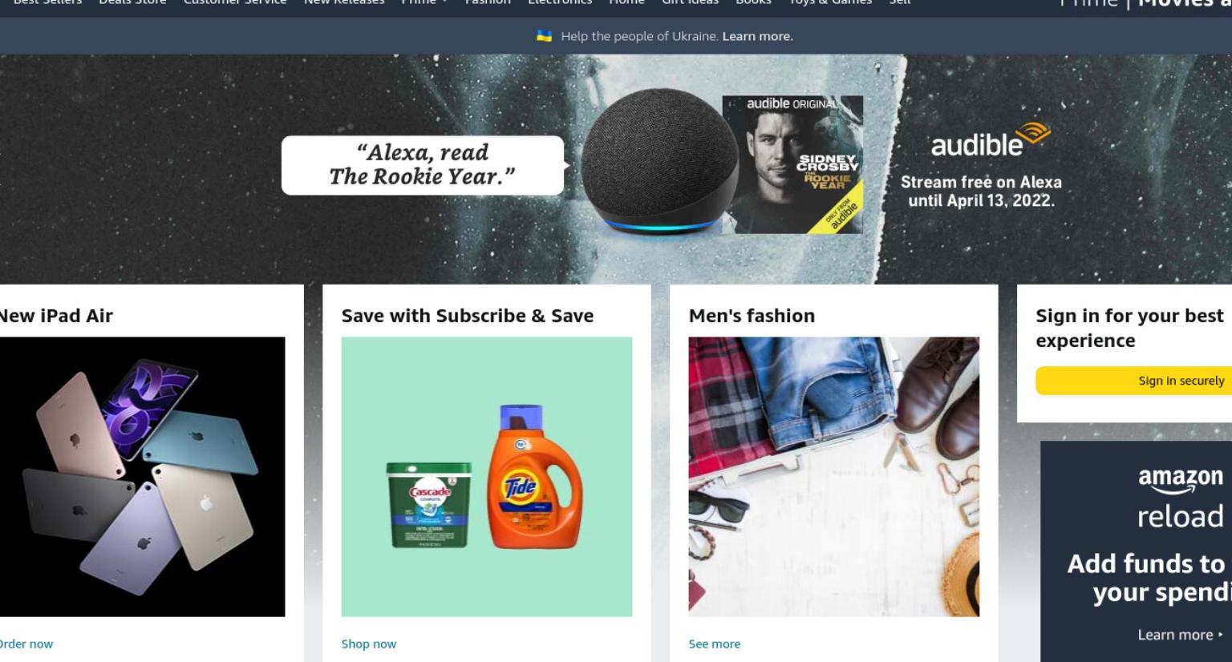This screenshot has height=662, width=1232.
Task: Open the Books menu item
Action: point(753,2)
